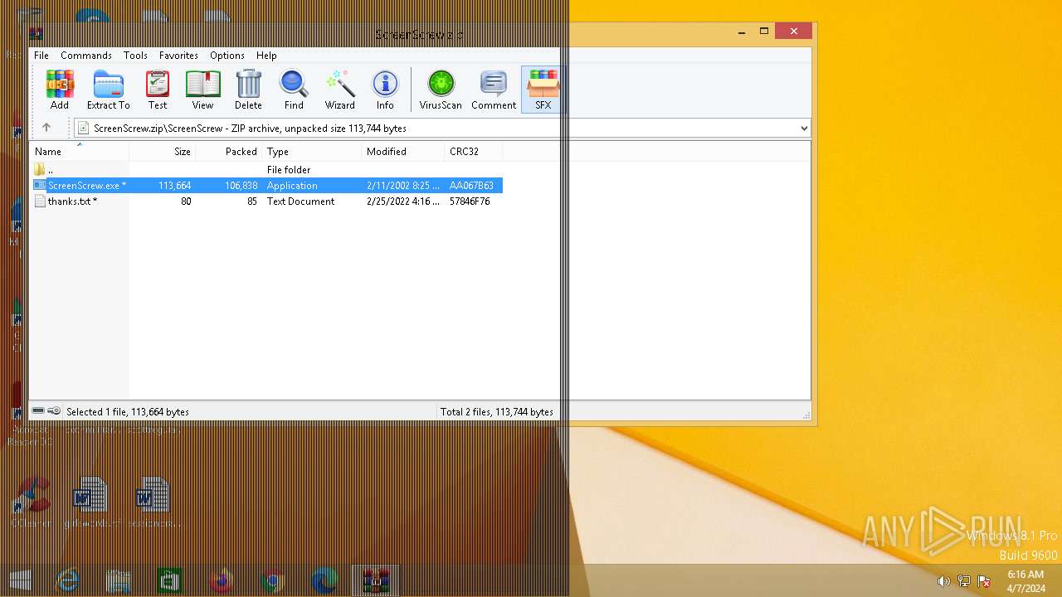
Task: Open the Options menu
Action: click(227, 56)
